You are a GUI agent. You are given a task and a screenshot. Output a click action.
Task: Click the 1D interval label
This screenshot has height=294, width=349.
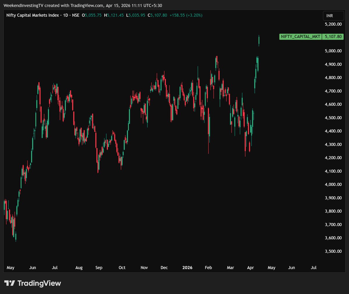coord(65,15)
